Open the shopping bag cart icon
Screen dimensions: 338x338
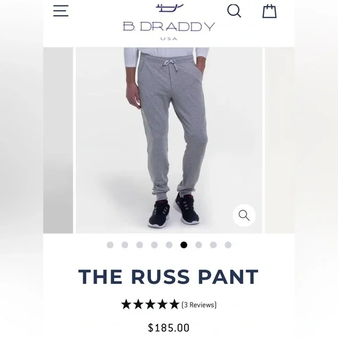point(269,11)
